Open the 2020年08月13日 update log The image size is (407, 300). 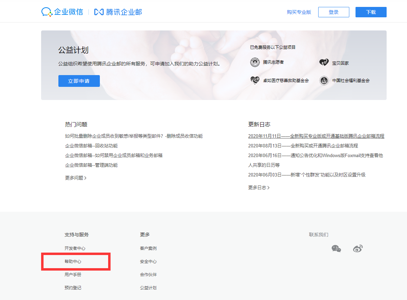click(303, 146)
